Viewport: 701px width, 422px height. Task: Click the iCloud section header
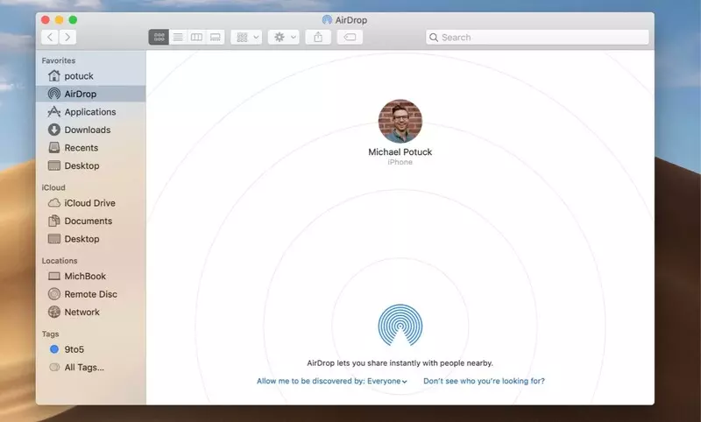point(53,187)
